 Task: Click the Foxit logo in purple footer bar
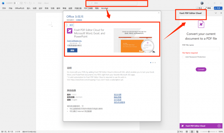182,126
